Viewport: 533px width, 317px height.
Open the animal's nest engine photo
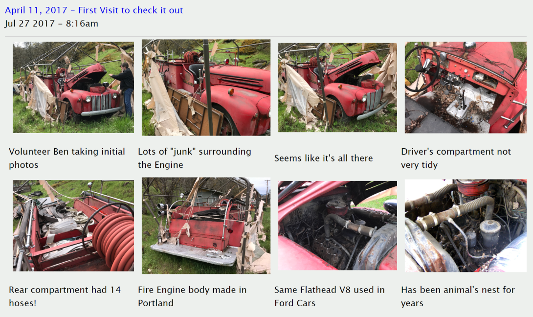click(466, 226)
